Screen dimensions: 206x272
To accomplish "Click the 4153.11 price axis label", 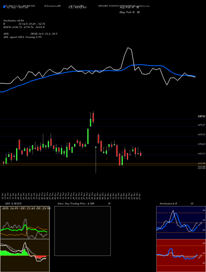I will pos(201,154).
